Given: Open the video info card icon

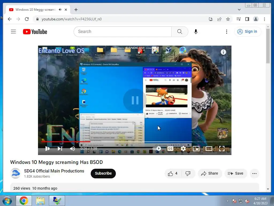Looking at the screenshot, I should point(223,52).
